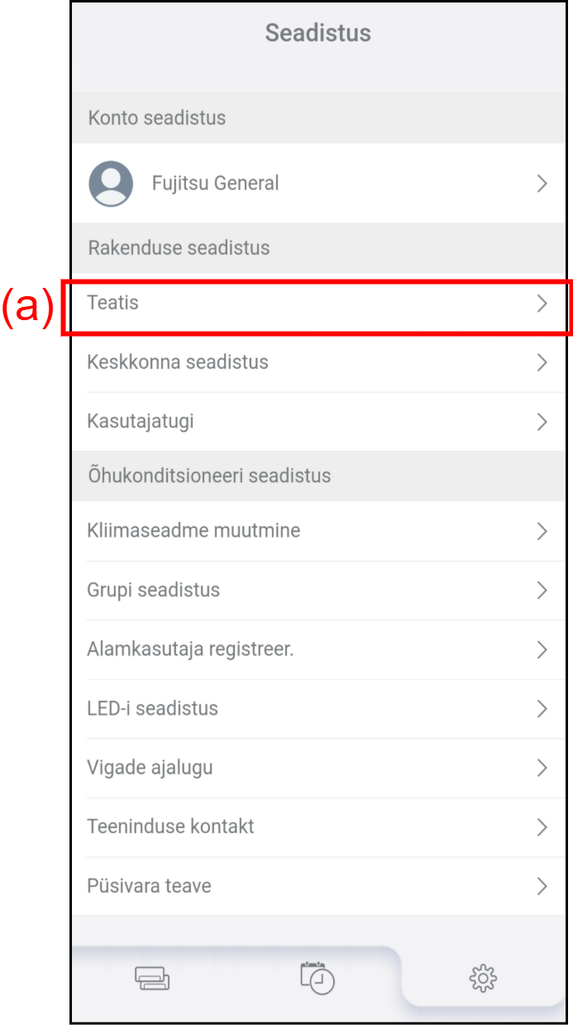Image resolution: width=573 pixels, height=1025 pixels.
Task: Open the air conditioner devices tab icon
Action: pyautogui.click(x=152, y=979)
